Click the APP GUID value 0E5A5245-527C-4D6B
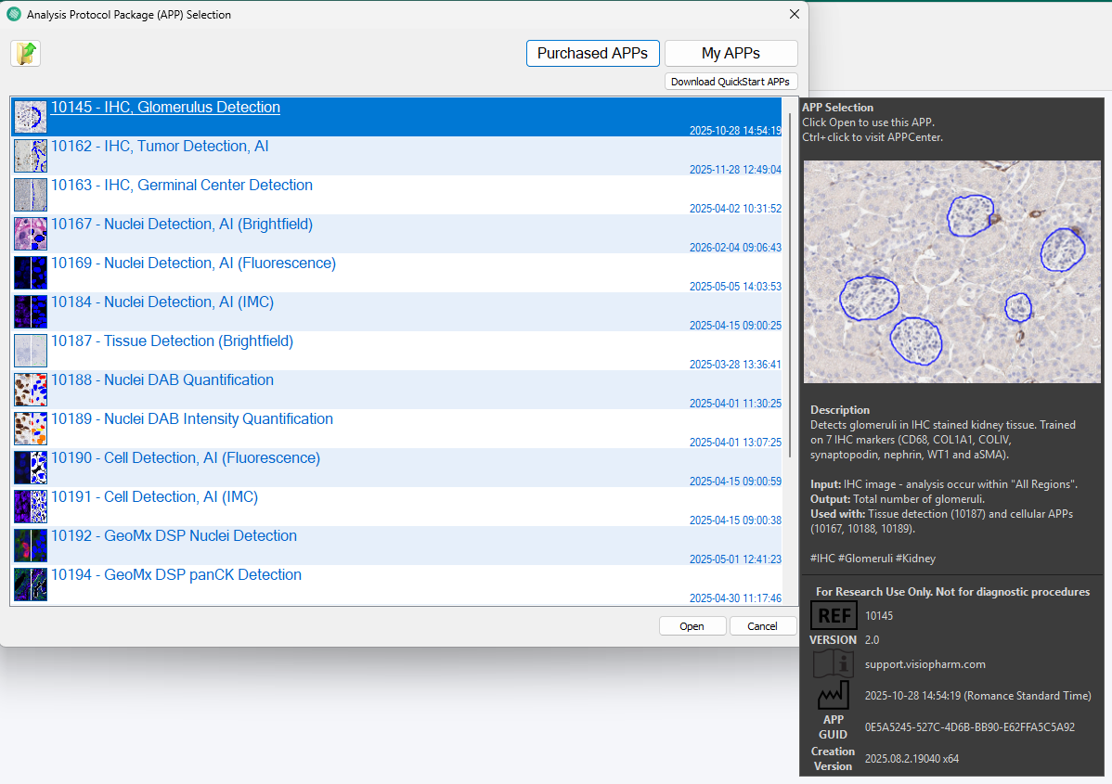1112x784 pixels. (969, 727)
